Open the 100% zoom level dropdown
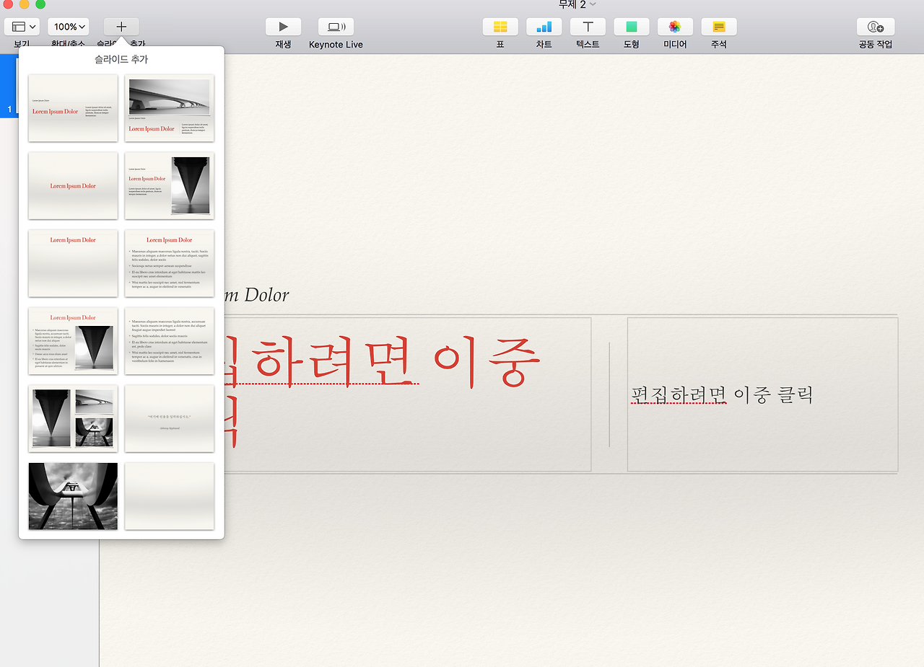The width and height of the screenshot is (924, 667). (68, 26)
